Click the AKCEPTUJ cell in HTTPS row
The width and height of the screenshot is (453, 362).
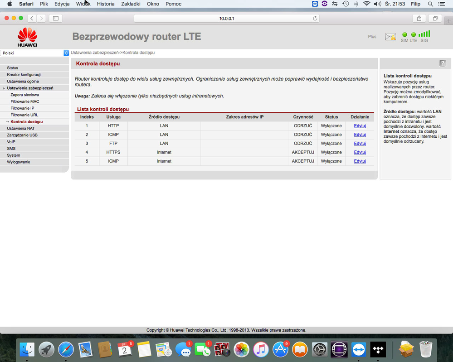(303, 152)
